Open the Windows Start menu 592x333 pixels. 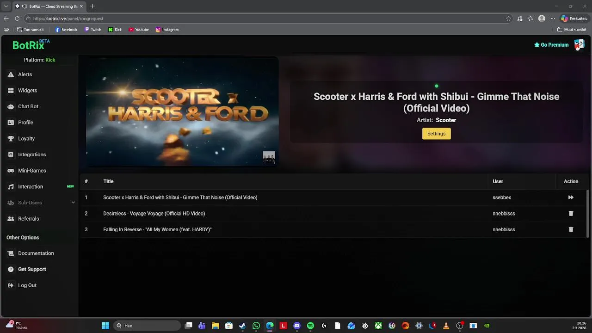105,326
